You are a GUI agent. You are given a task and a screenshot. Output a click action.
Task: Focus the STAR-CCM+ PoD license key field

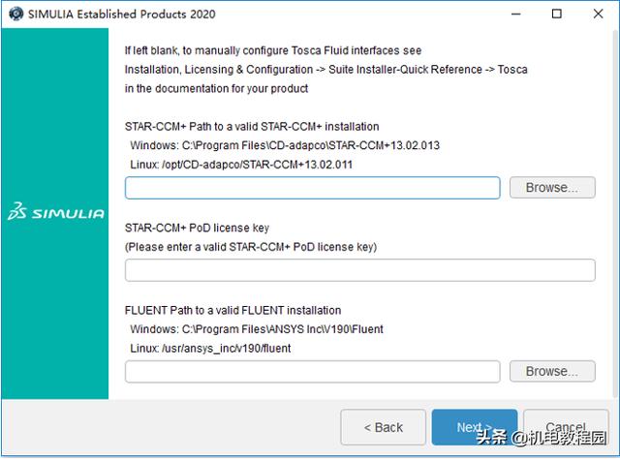pos(359,270)
